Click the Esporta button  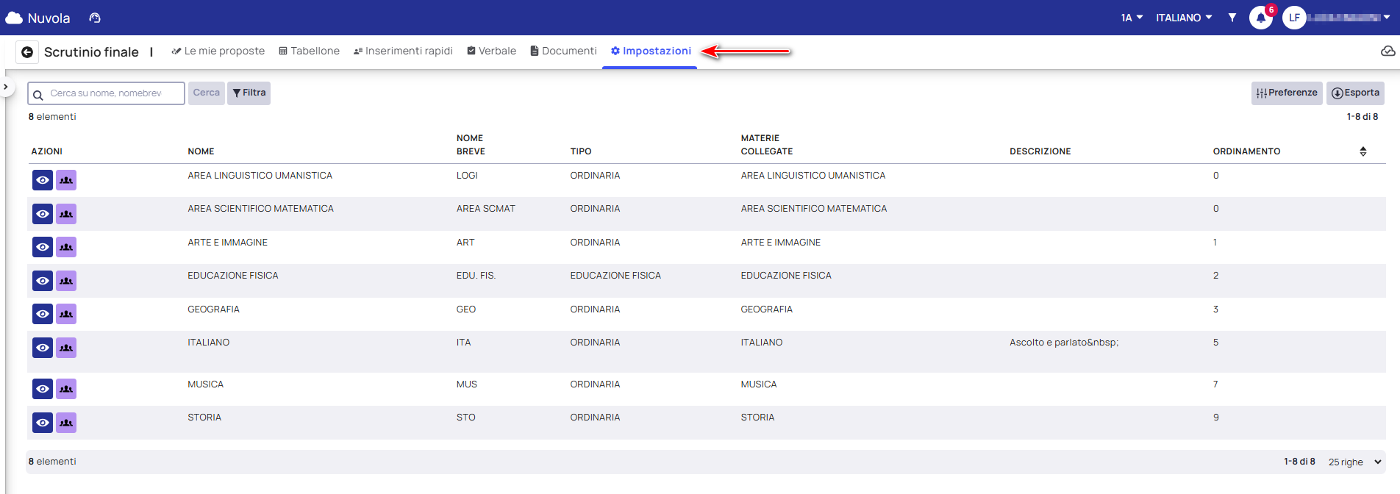coord(1355,93)
